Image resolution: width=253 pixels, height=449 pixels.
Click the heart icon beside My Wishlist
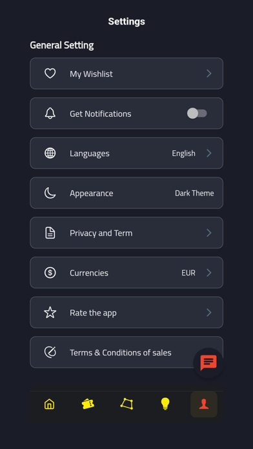tap(50, 74)
